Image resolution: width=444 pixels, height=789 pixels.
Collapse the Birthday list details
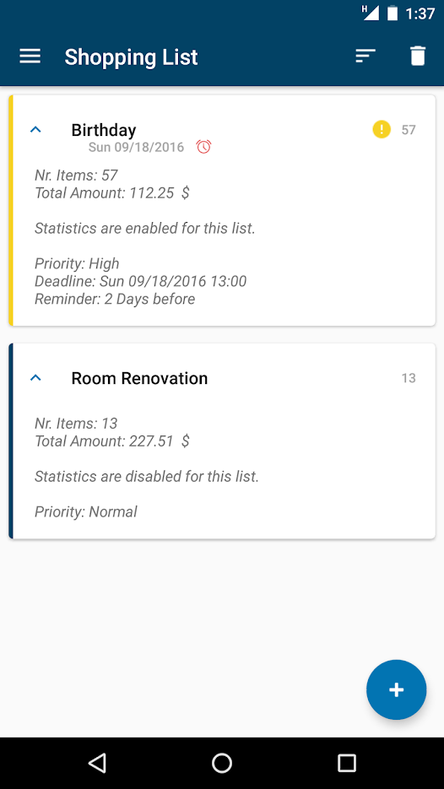click(x=35, y=130)
